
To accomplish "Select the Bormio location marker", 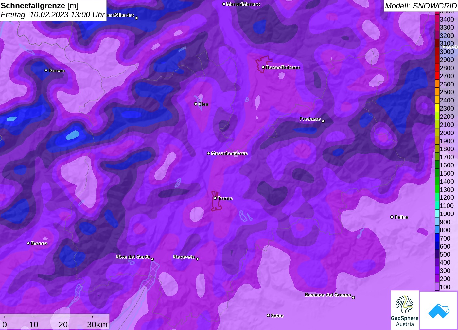I will pyautogui.click(x=46, y=71).
